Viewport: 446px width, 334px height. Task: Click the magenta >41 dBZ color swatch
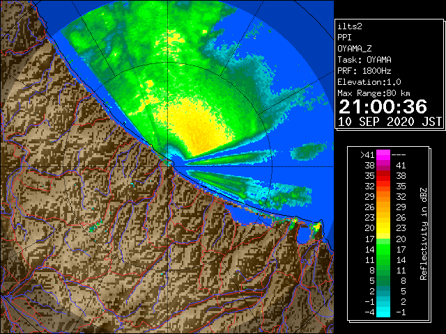coord(383,155)
